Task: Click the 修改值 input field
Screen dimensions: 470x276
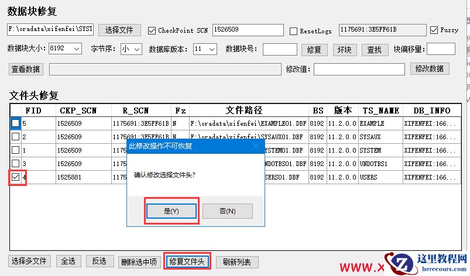Action: click(x=359, y=69)
